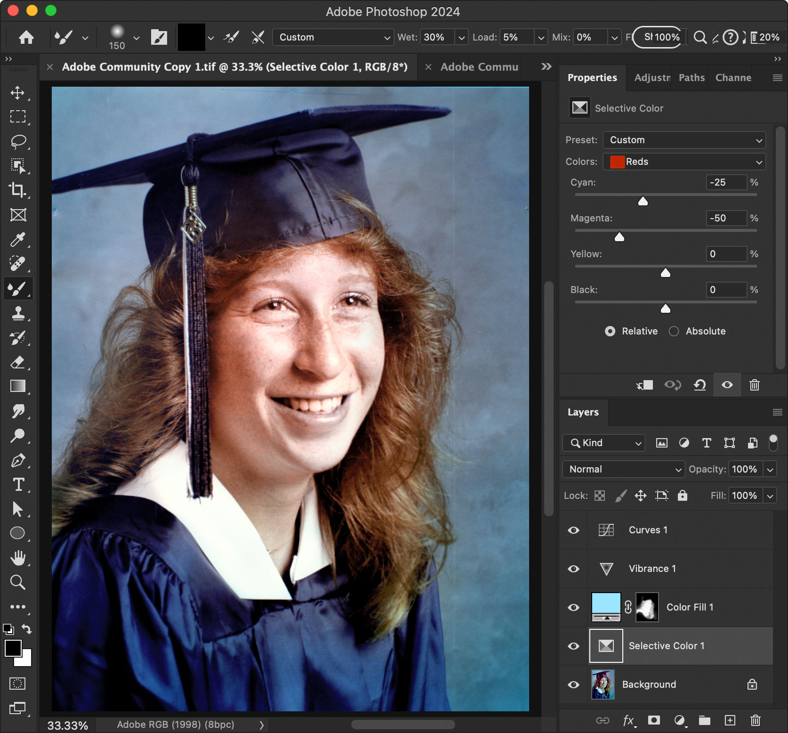Viewport: 788px width, 733px height.
Task: Open the Colors dropdown showing Reds
Action: pos(683,162)
